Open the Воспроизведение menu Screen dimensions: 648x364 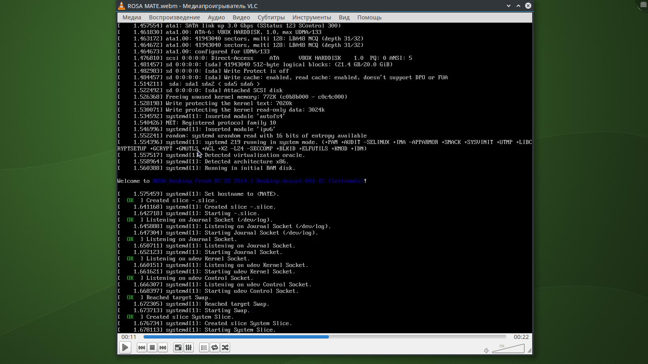175,17
